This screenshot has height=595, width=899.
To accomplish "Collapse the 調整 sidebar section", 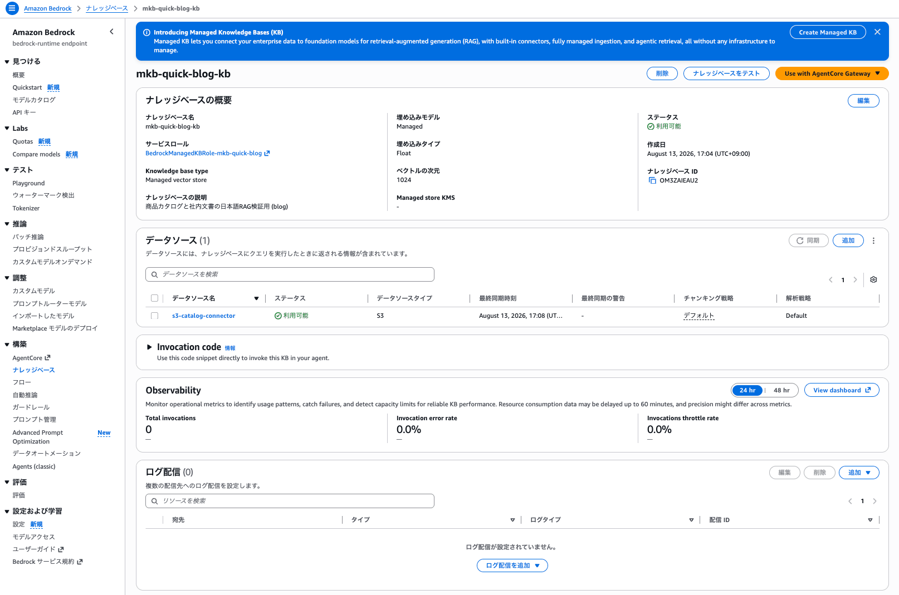I will tap(7, 278).
